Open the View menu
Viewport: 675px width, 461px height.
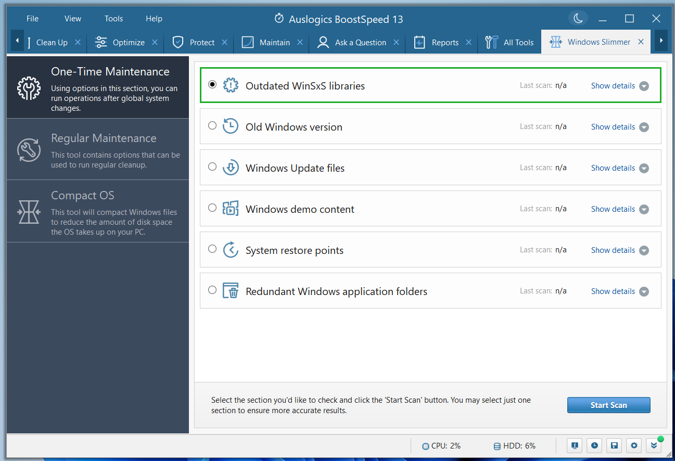73,19
